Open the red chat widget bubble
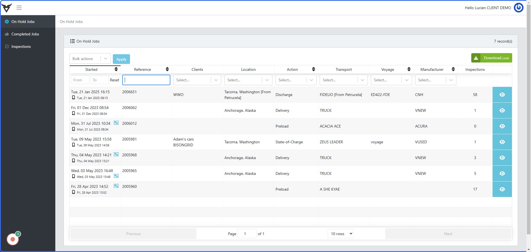Screen dimensions: 531x252 point(13,239)
